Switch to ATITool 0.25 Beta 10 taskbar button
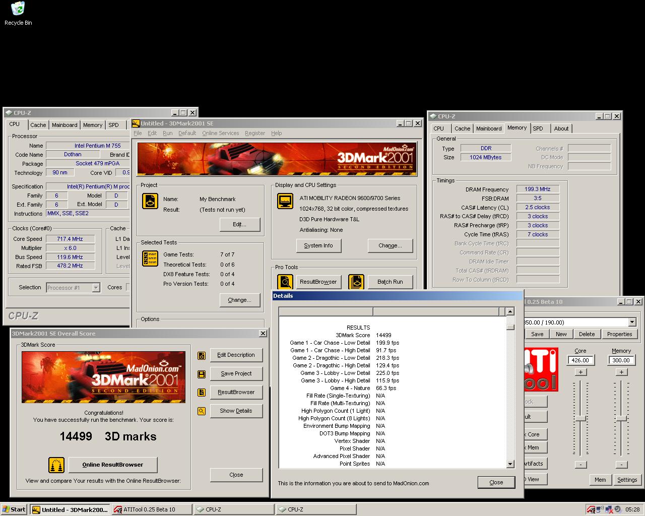The width and height of the screenshot is (645, 516). click(x=152, y=509)
